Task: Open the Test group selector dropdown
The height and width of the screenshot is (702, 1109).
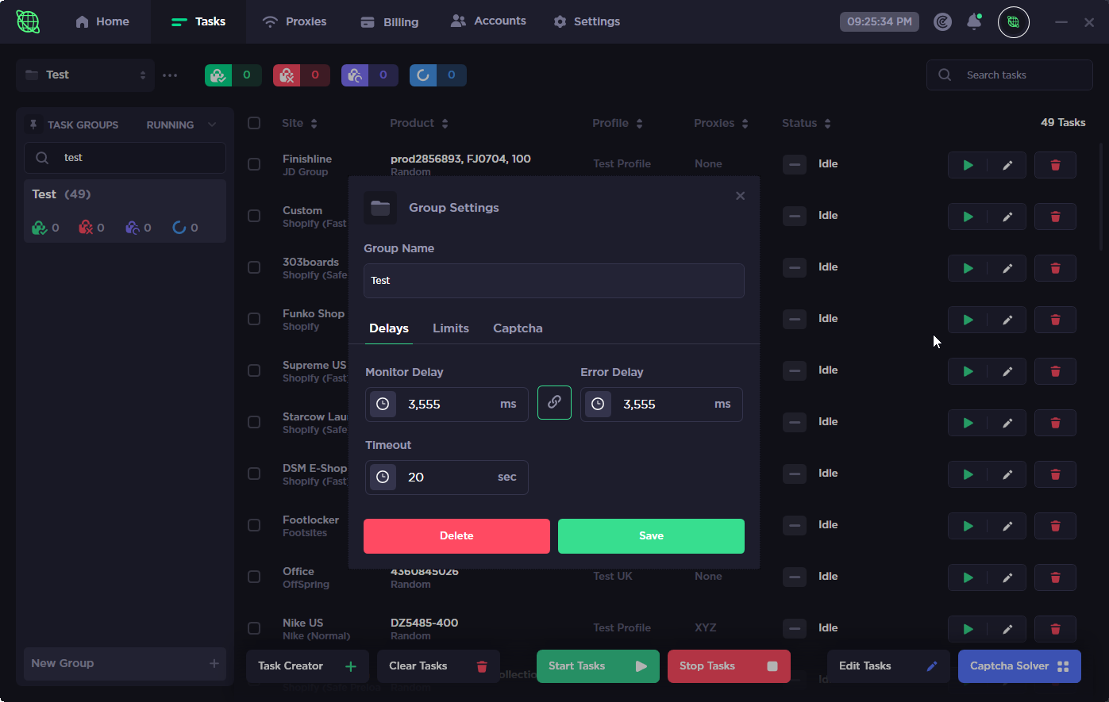Action: coord(86,75)
